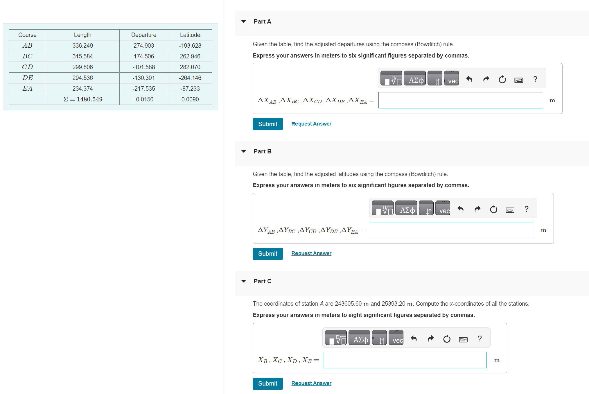Open the on-screen keyboard icon in Part C
Screen dimensions: 589x394
click(463, 339)
